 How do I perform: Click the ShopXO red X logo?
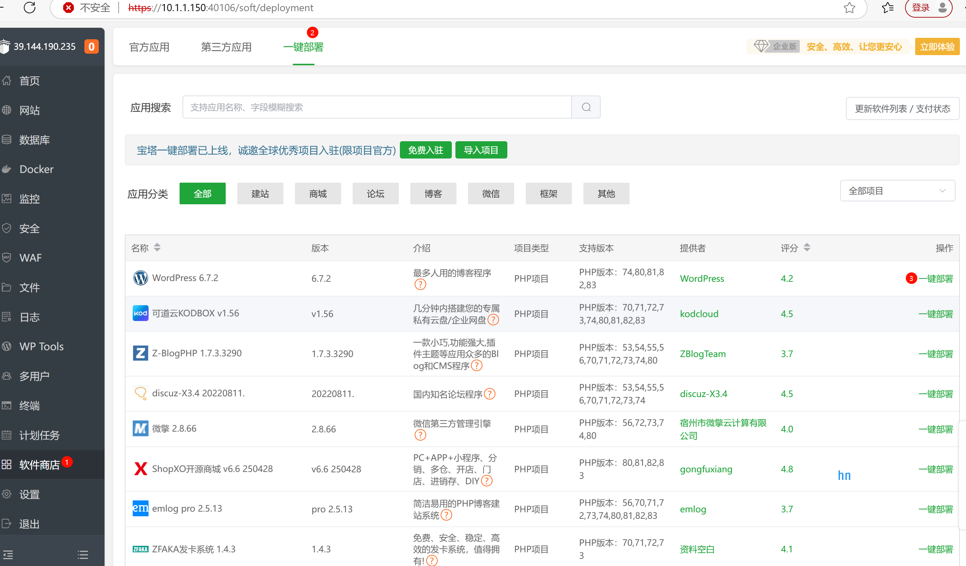[140, 469]
